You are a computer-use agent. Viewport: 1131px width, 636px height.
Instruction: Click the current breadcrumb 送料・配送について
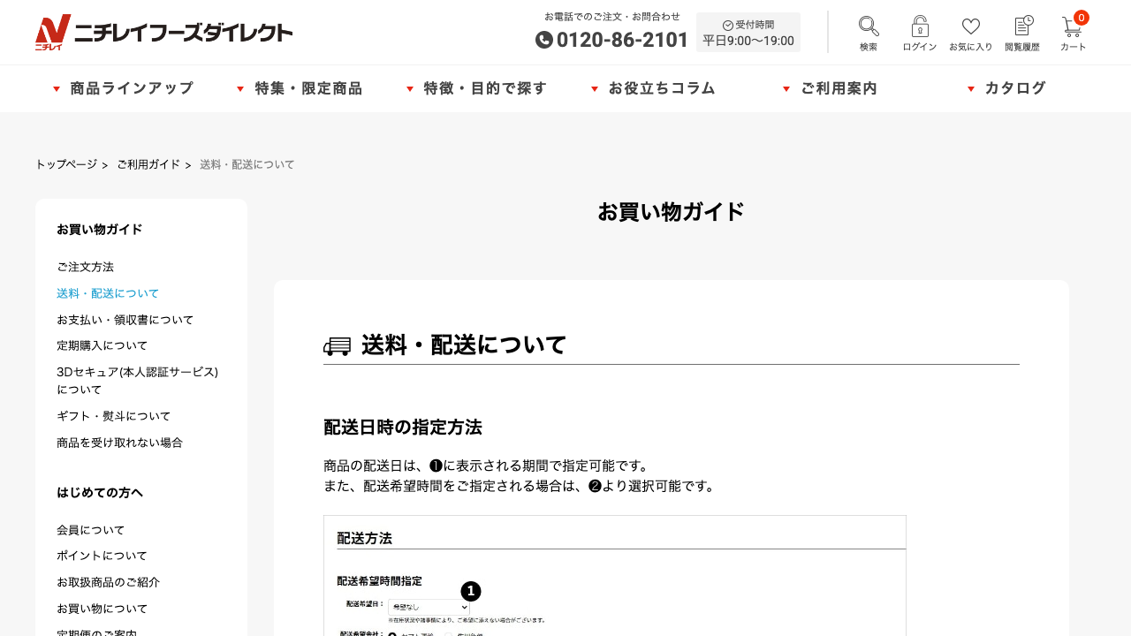tap(247, 164)
